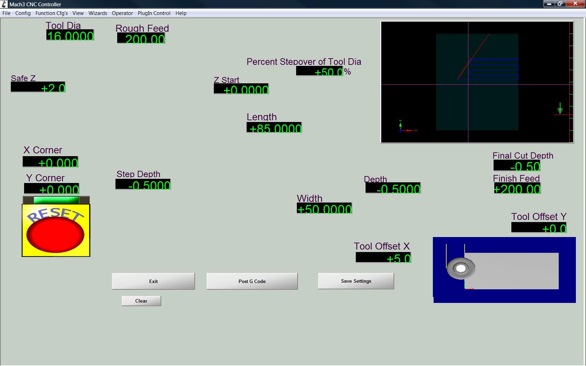Click the Final Cut Depth field

tap(517, 166)
